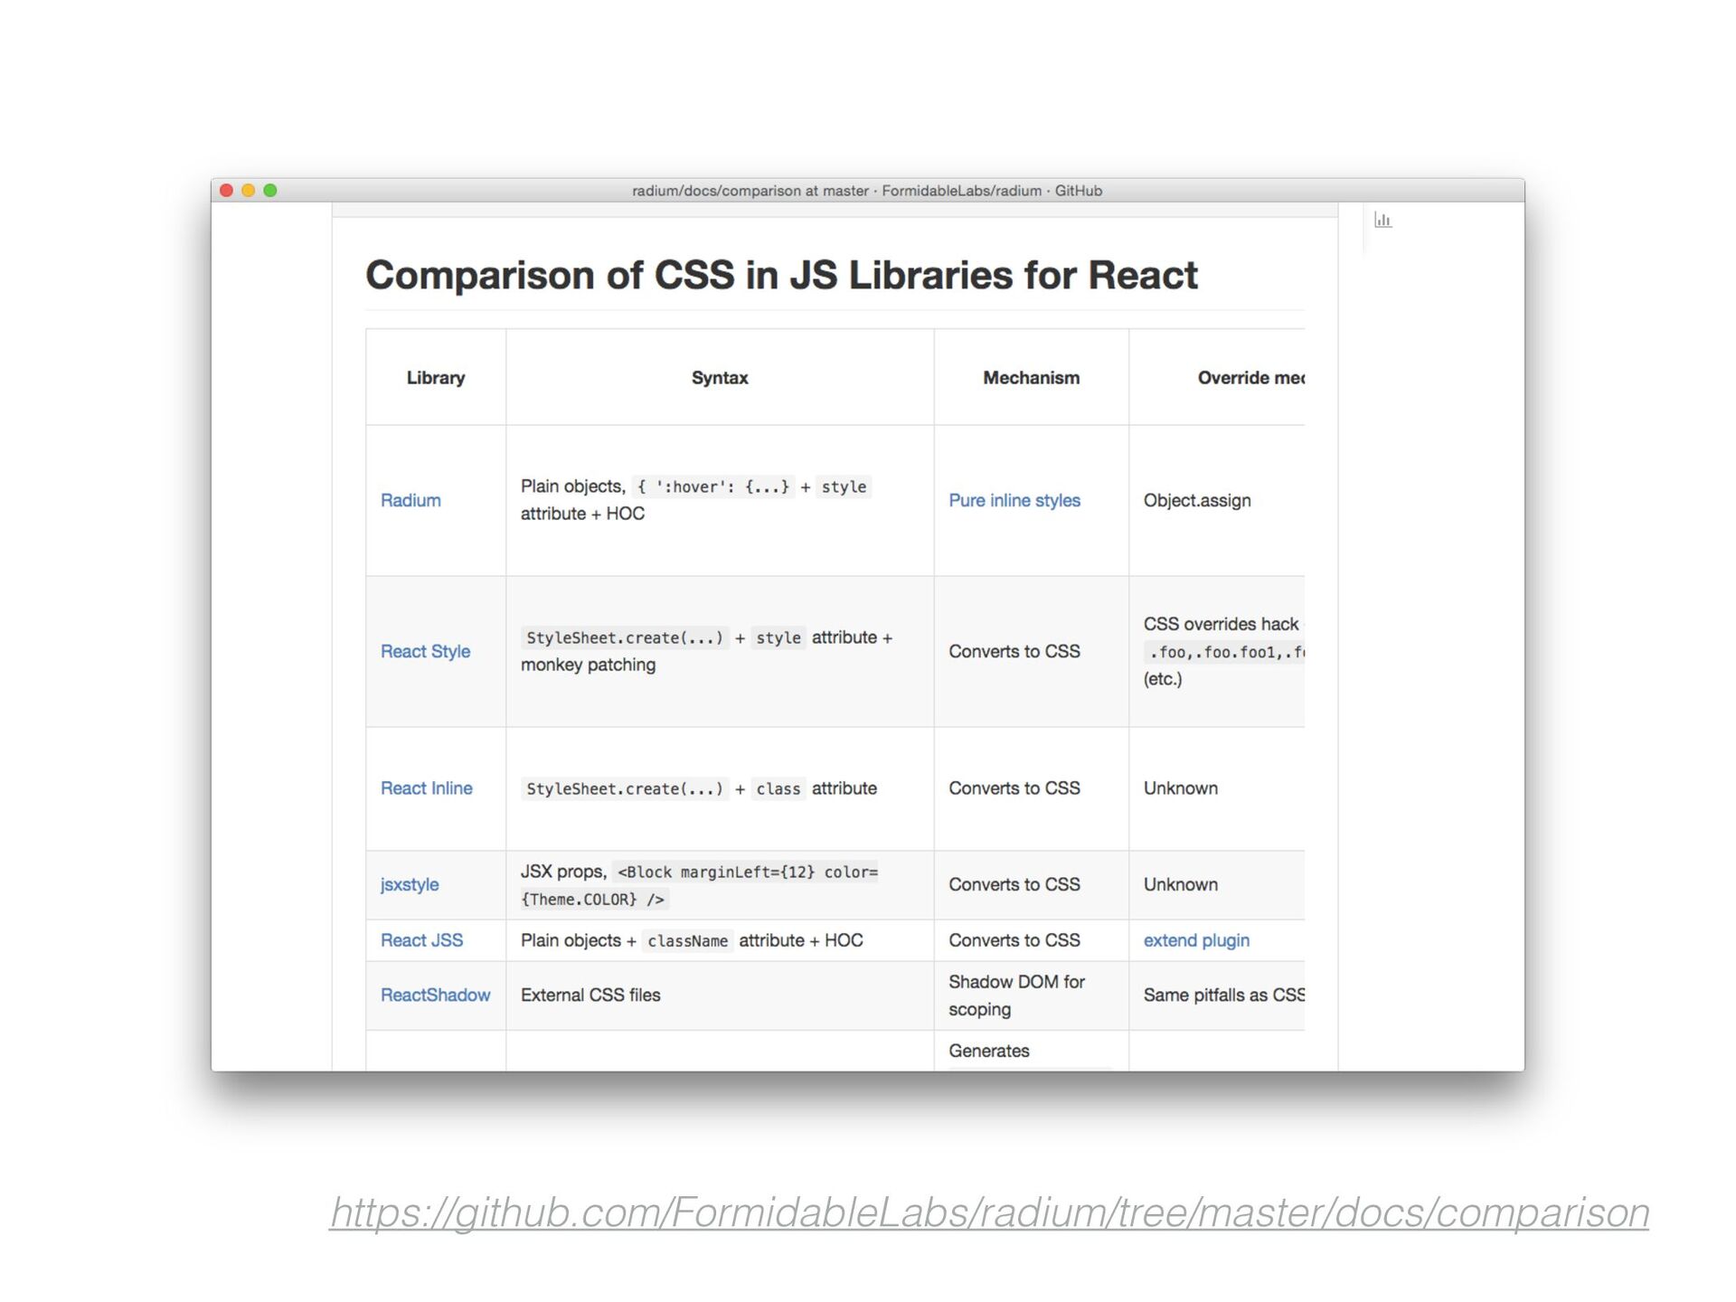This screenshot has width=1736, height=1302.
Task: Select the Block marginLeft JSX code snippet
Action: tap(699, 885)
